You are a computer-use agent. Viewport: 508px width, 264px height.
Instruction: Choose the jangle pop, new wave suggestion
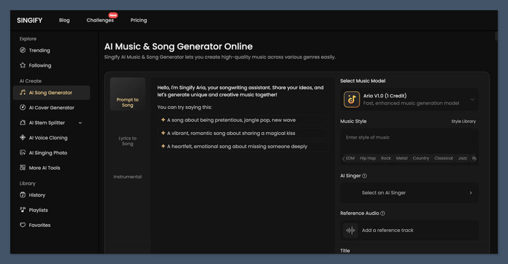[x=242, y=120]
